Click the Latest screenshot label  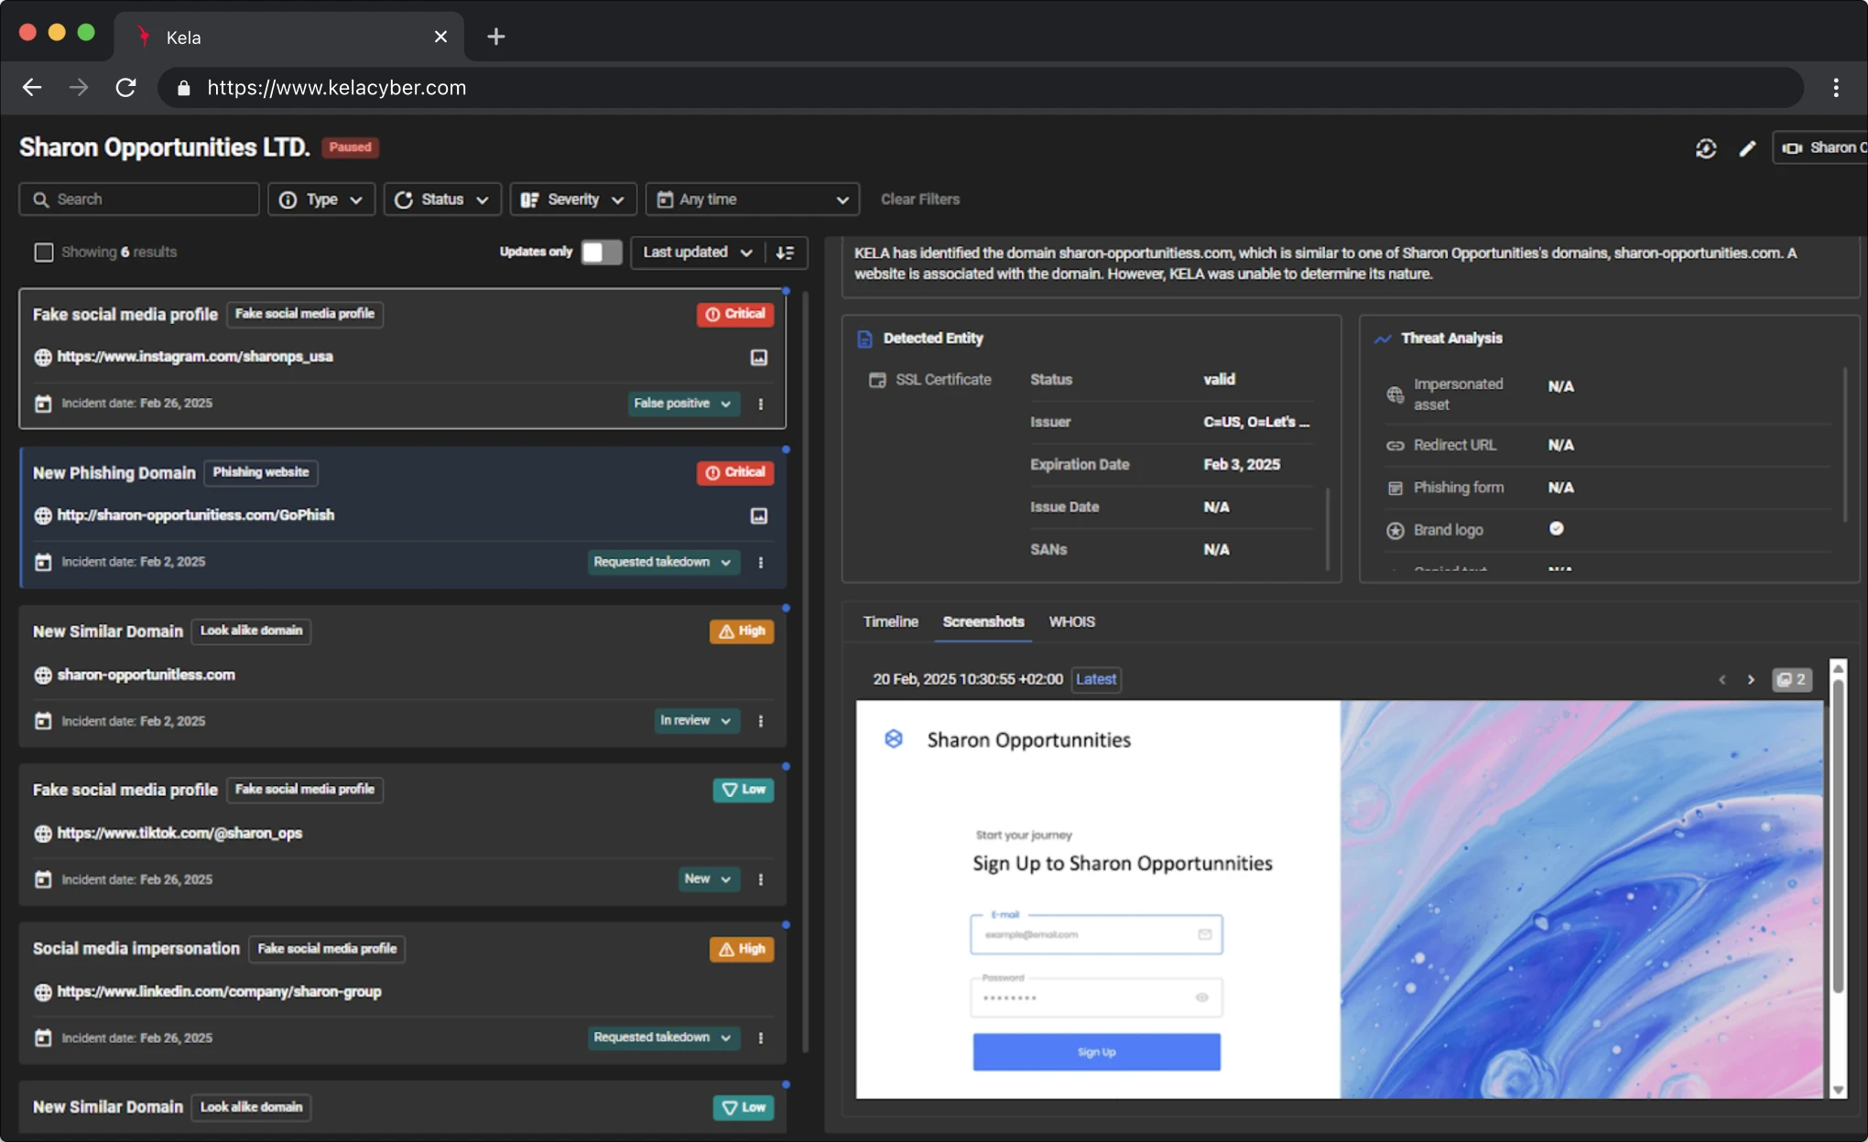tap(1095, 679)
